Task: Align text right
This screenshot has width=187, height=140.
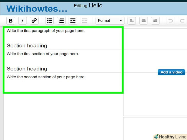Action: [155, 21]
